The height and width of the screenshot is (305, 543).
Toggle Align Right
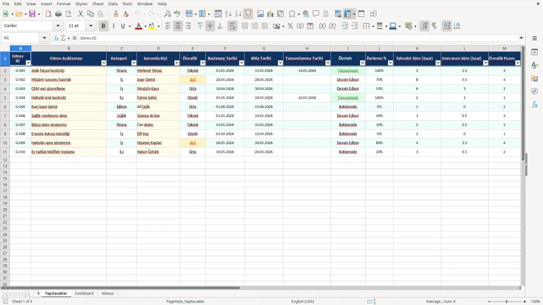click(188, 26)
